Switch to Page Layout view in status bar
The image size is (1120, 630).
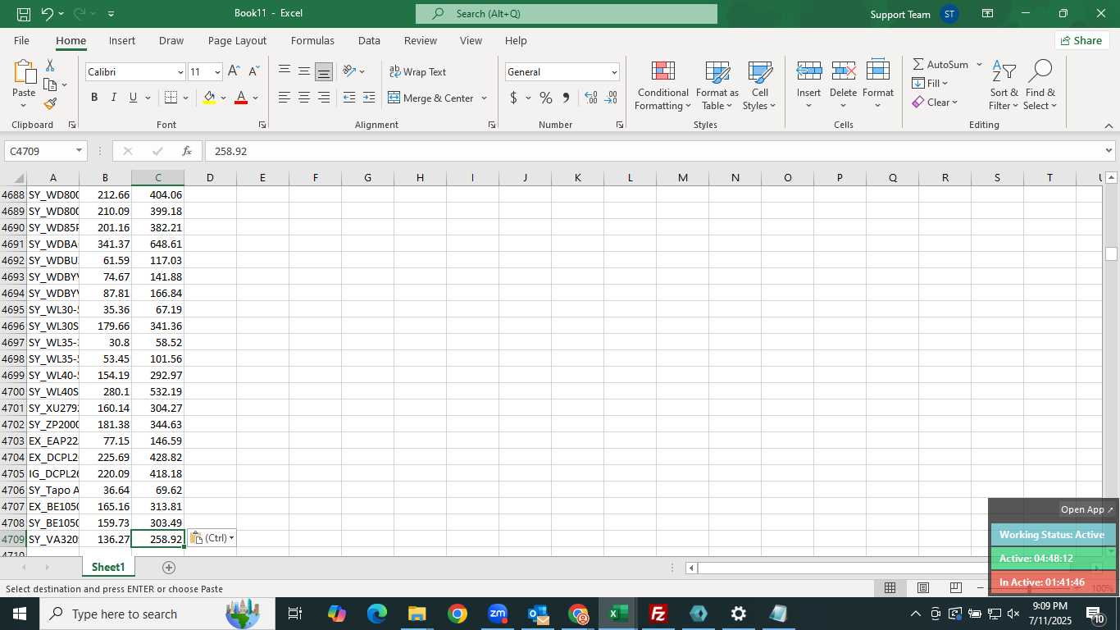922,588
